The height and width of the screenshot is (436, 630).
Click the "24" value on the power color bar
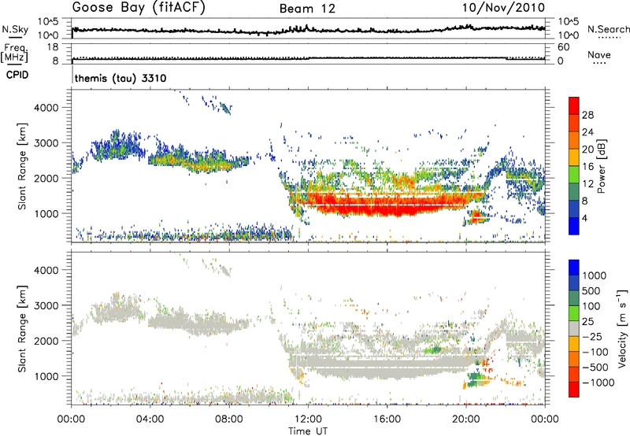[587, 132]
